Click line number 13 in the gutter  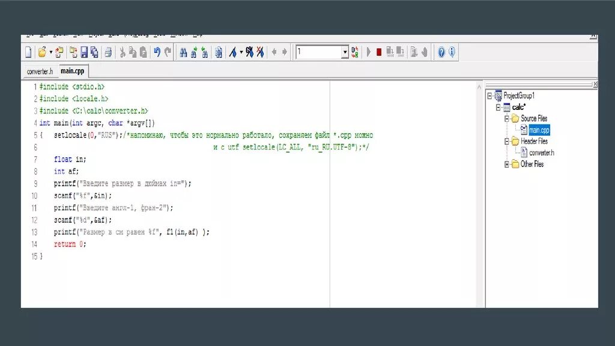pos(34,232)
